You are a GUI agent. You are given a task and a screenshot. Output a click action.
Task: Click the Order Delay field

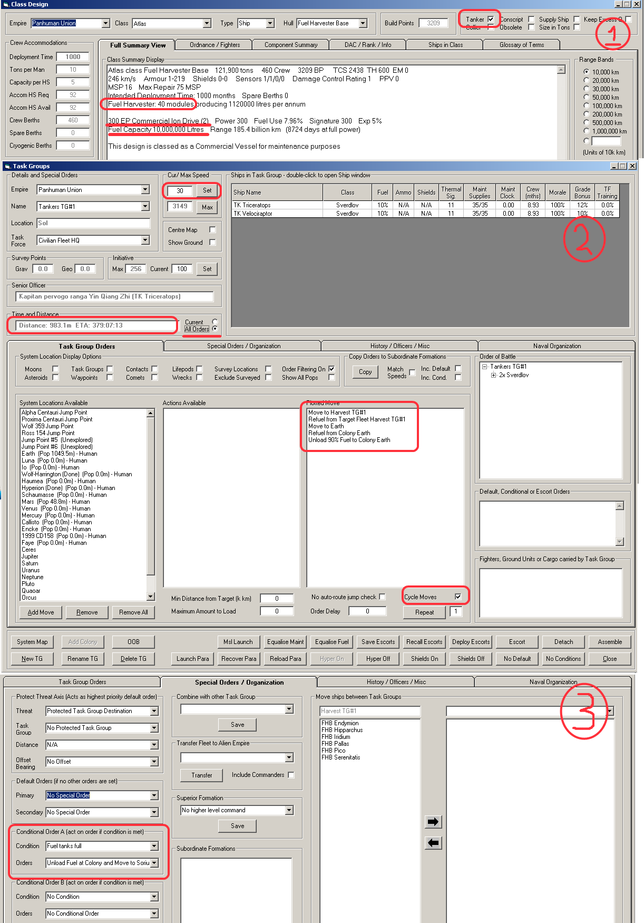[x=367, y=611]
